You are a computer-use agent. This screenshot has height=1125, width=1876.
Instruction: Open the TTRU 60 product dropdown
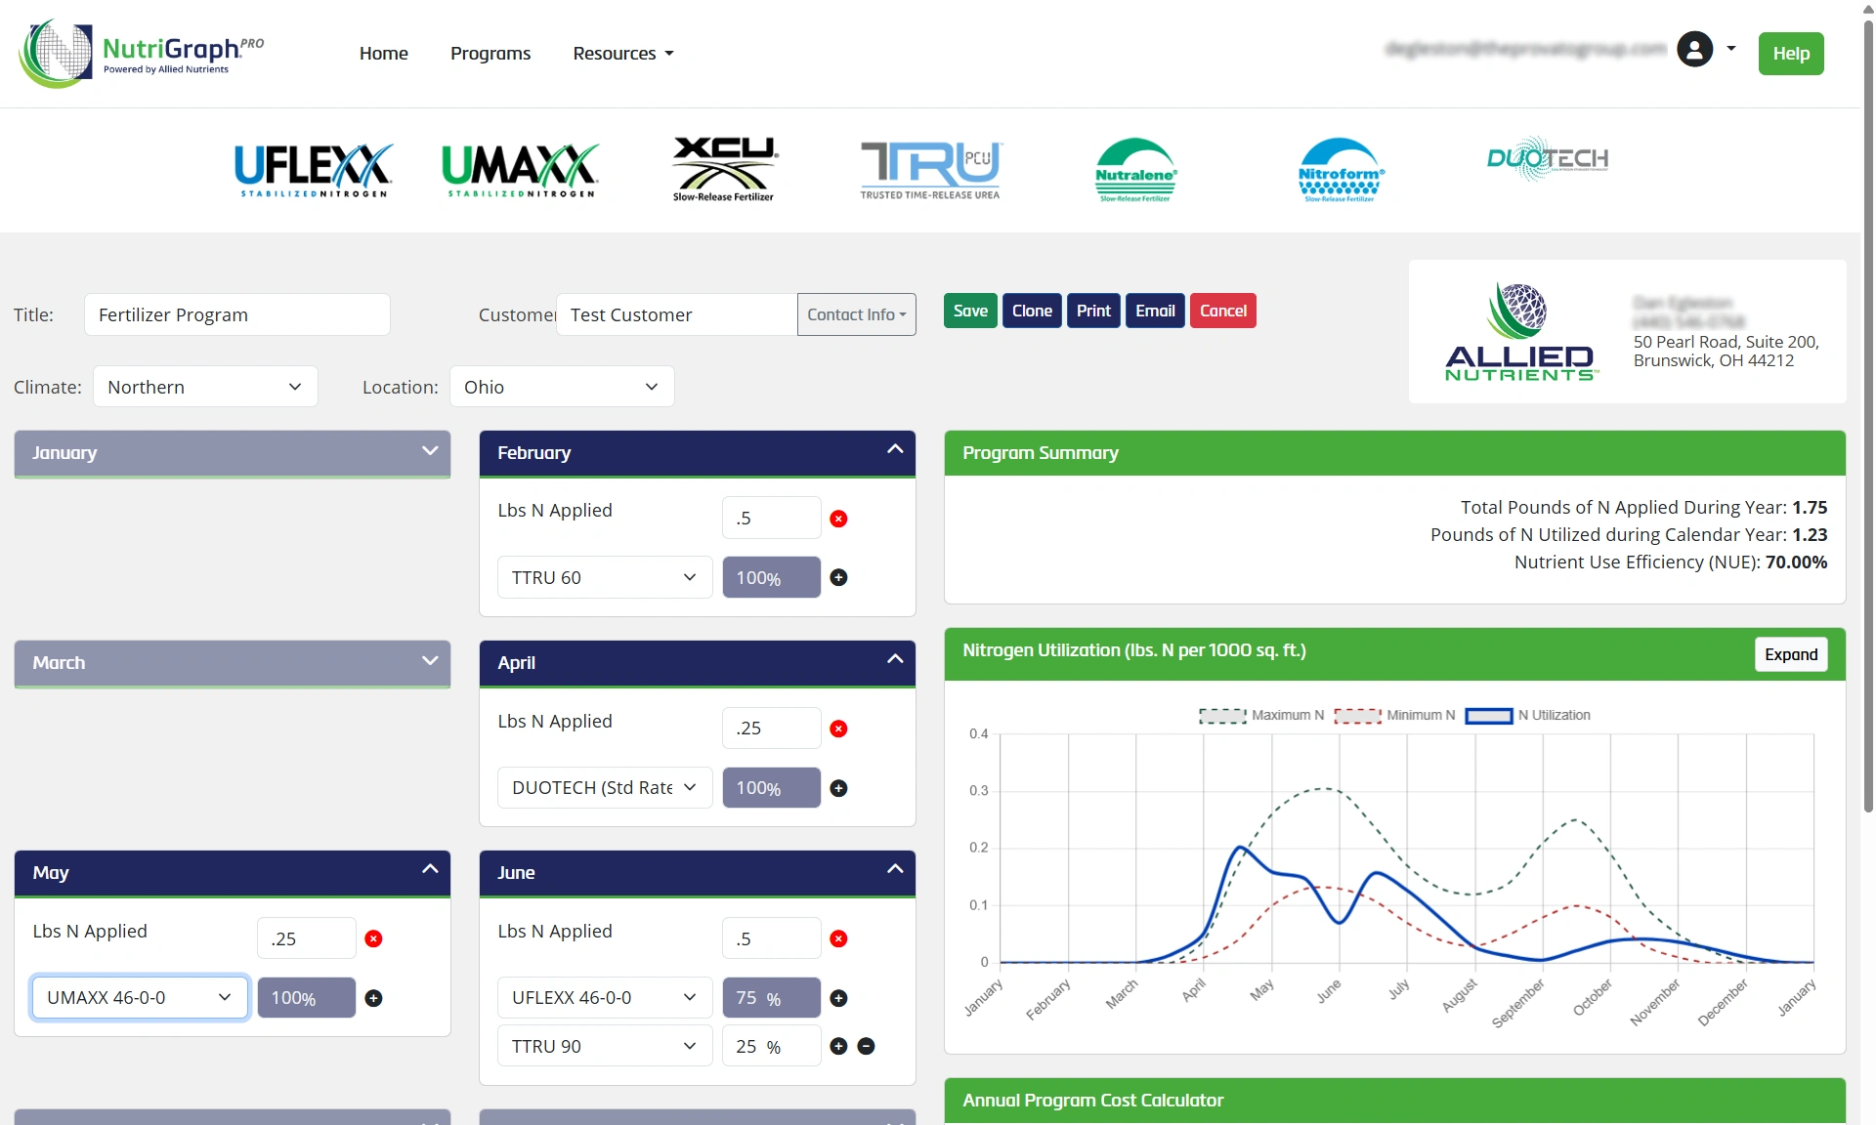pos(605,577)
